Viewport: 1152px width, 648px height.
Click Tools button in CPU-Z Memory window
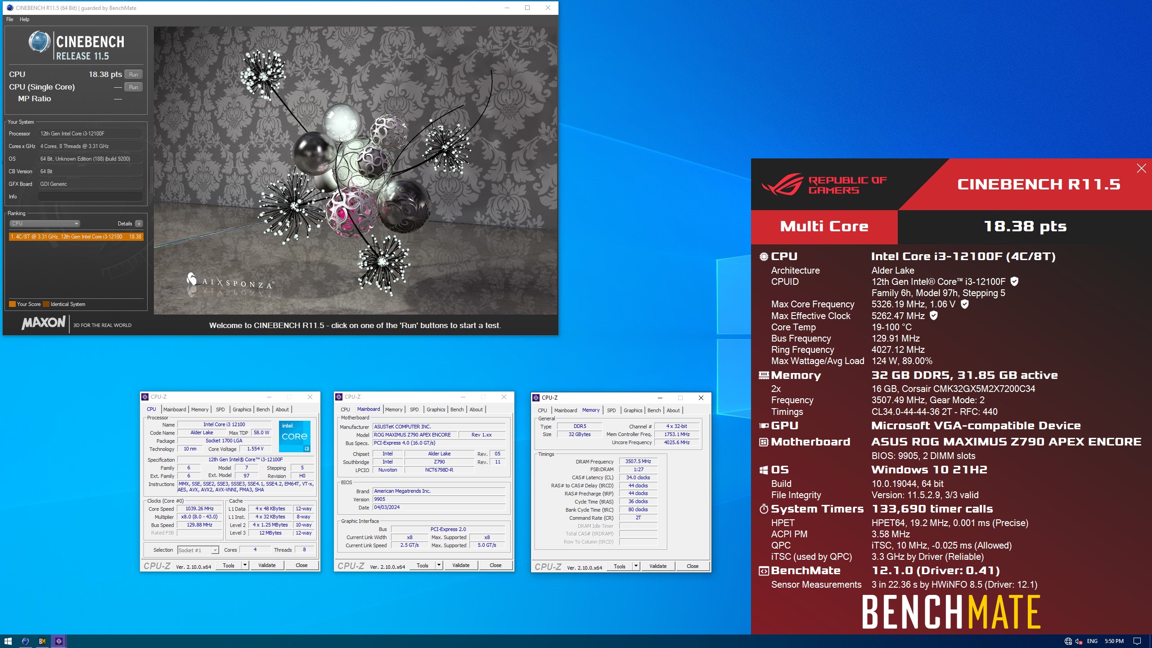coord(620,566)
